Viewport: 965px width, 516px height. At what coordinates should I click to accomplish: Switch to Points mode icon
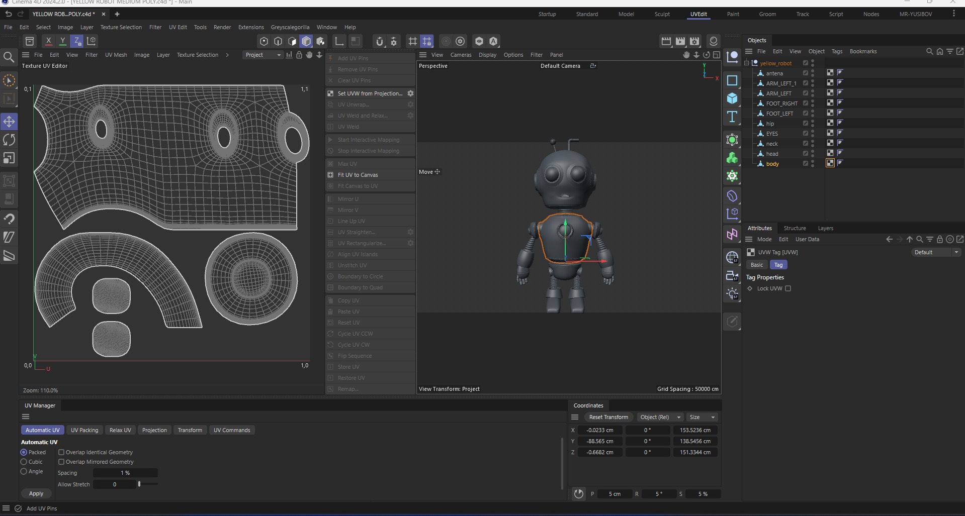tap(264, 41)
